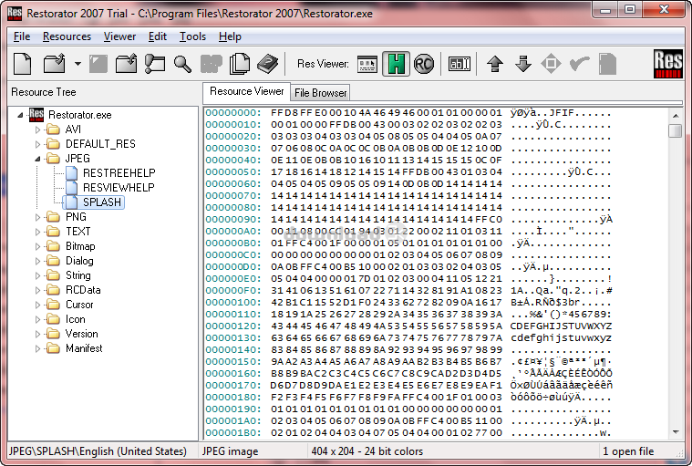
Task: Click the New file toolbar icon
Action: tap(23, 64)
